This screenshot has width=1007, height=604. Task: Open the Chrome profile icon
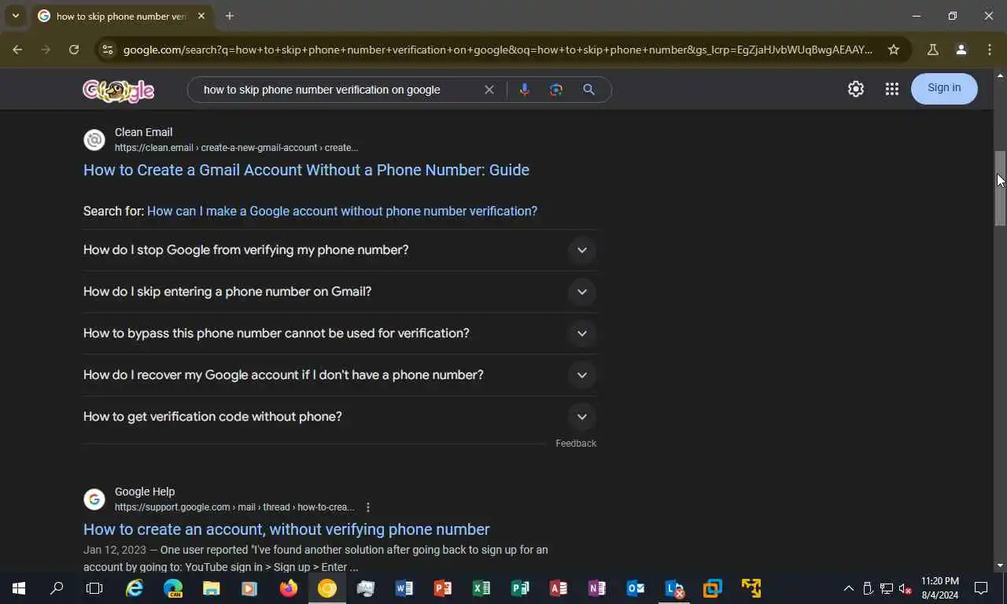pos(961,50)
